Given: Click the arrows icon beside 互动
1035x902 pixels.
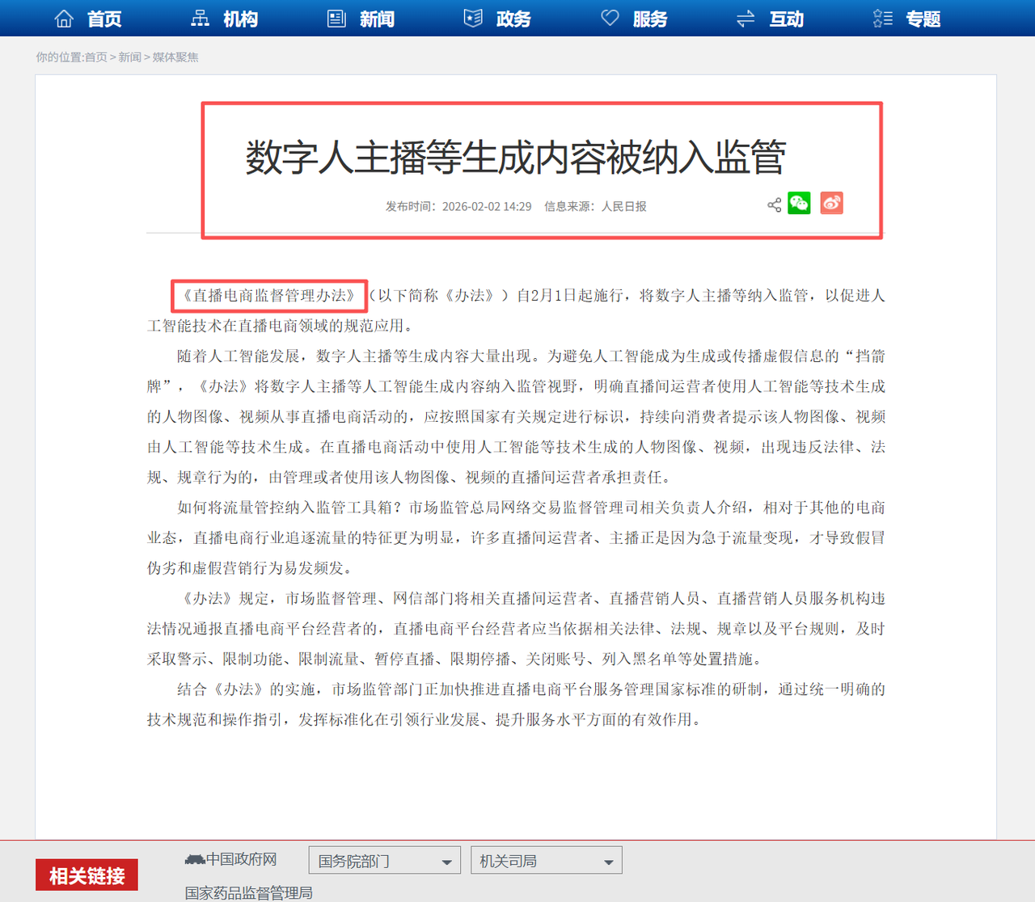Looking at the screenshot, I should point(746,18).
